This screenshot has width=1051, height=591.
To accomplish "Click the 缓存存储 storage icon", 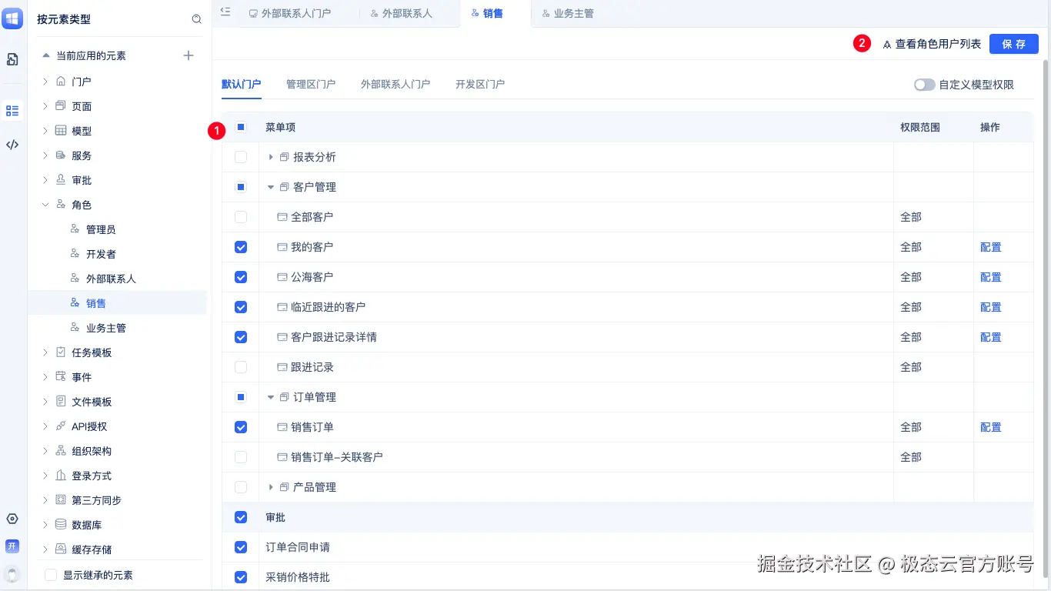I will point(61,549).
